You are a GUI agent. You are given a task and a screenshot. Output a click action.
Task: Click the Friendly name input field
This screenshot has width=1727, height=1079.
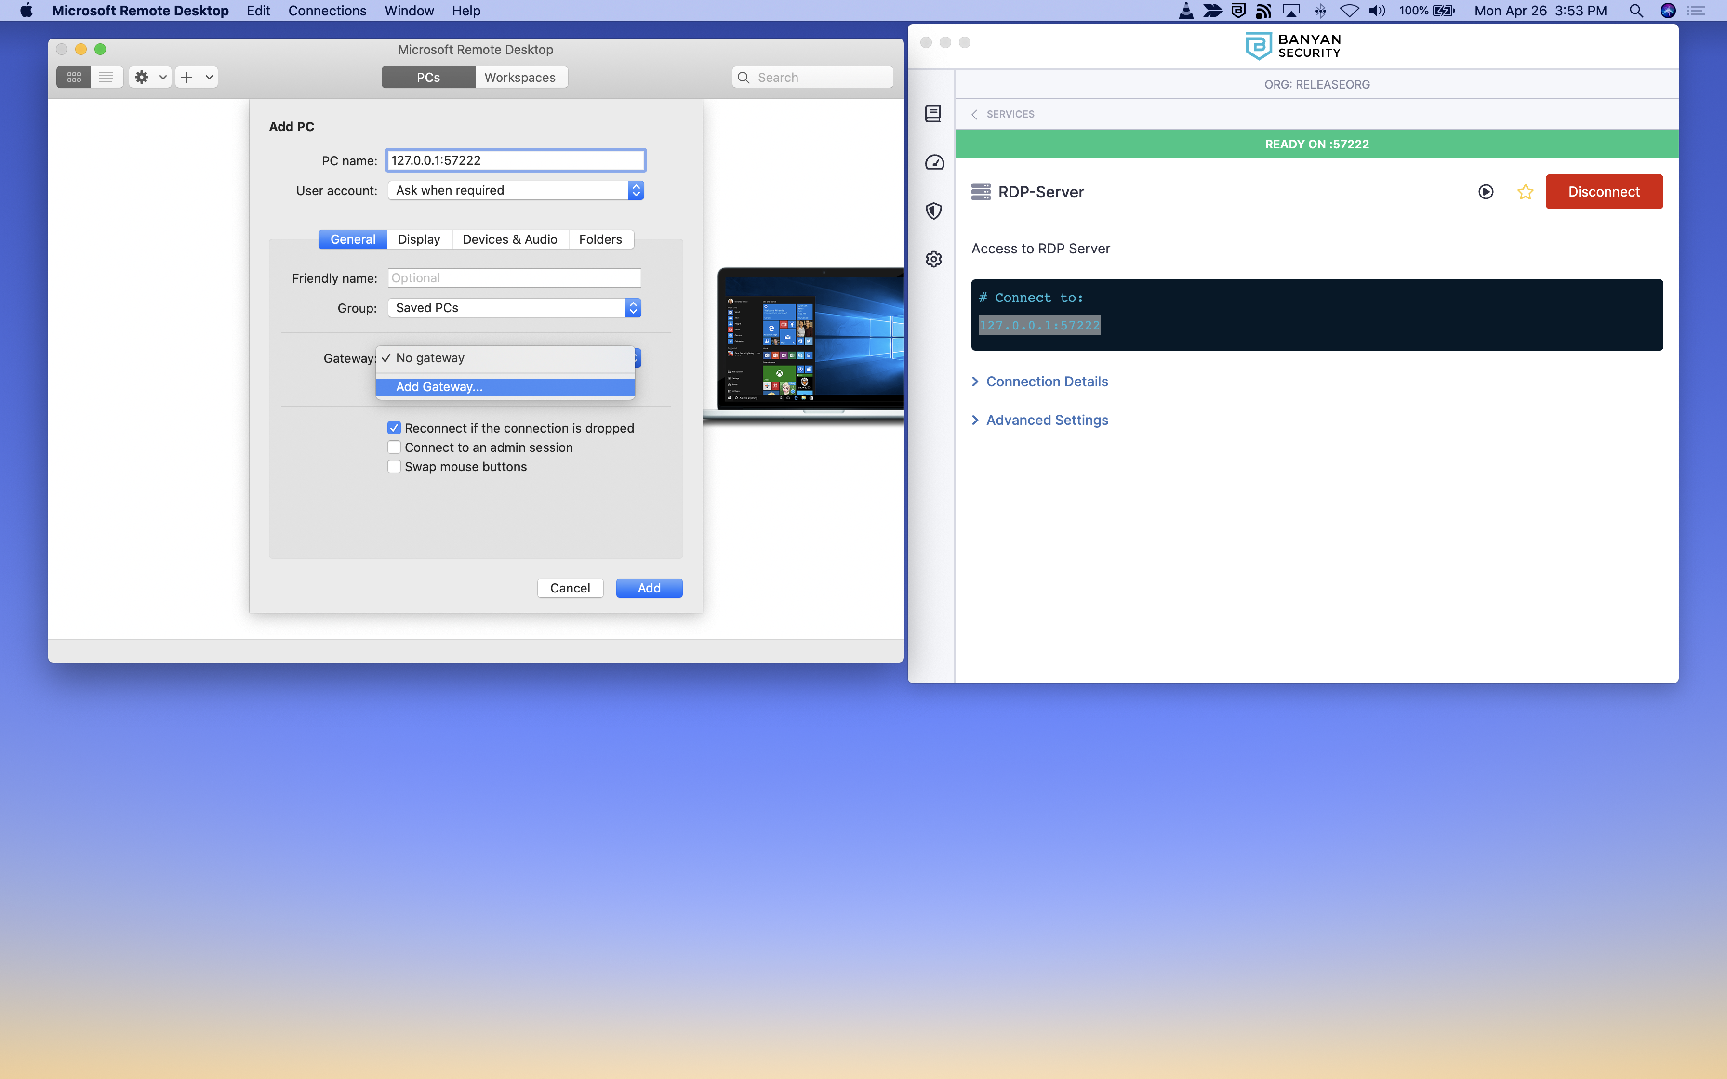[514, 278]
